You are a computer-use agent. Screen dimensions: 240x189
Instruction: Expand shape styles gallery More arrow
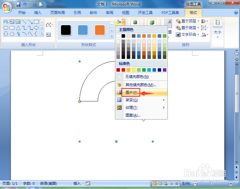[112, 36]
